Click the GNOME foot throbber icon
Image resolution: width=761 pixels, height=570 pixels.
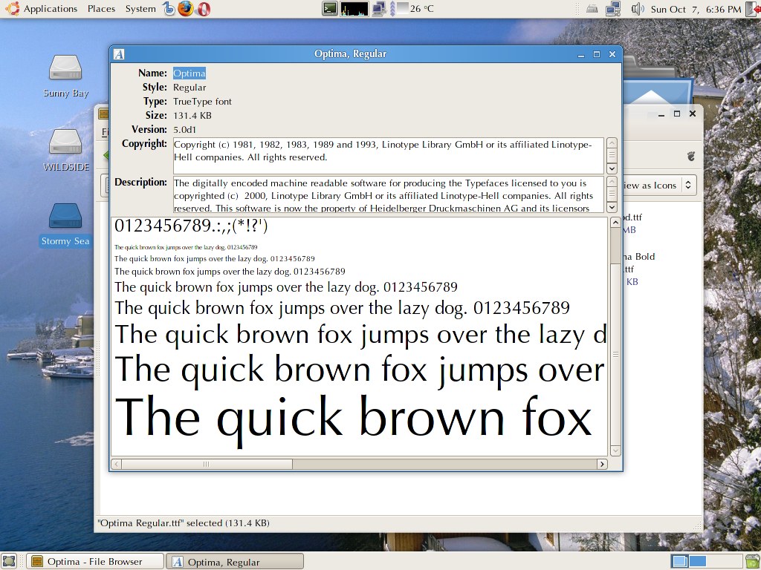(691, 156)
